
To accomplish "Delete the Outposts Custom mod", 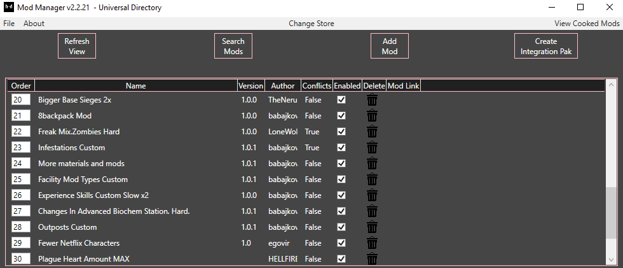I will coord(373,227).
